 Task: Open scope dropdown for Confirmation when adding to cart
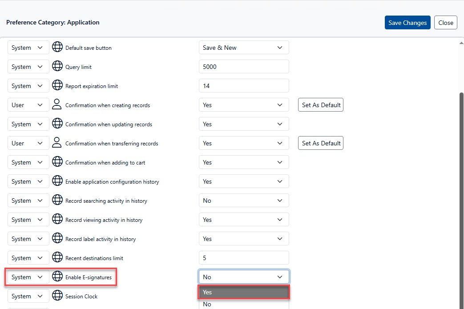(28, 162)
